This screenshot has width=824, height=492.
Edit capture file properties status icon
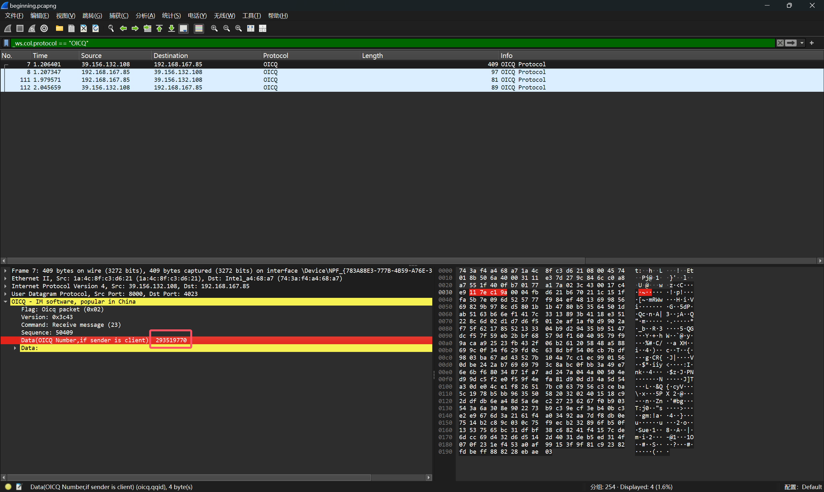(19, 487)
